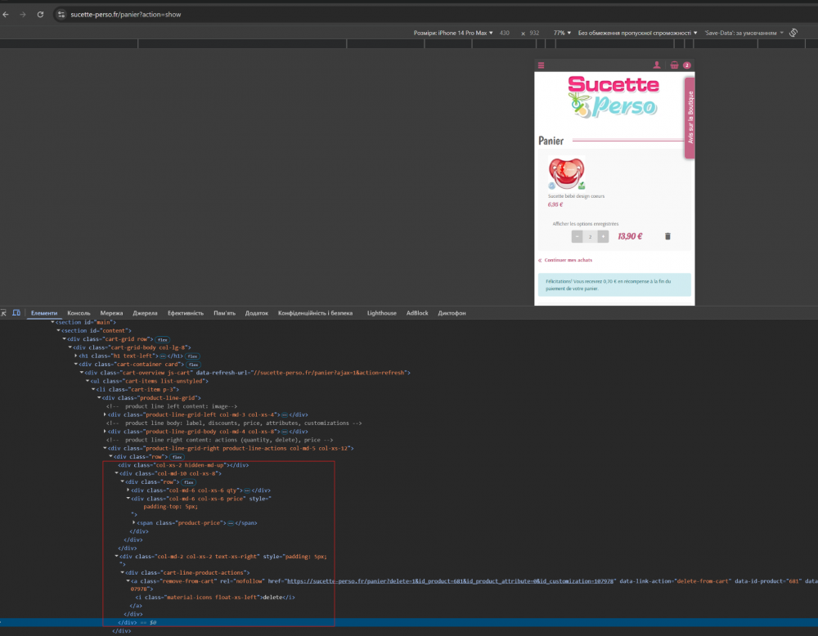Reload the page in browser
The width and height of the screenshot is (818, 636).
tap(40, 14)
